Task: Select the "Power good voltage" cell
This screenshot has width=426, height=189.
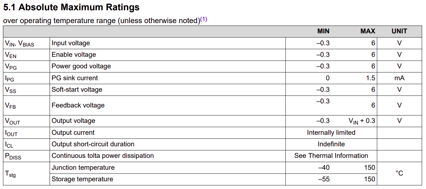Action: click(x=81, y=66)
